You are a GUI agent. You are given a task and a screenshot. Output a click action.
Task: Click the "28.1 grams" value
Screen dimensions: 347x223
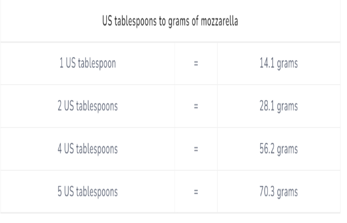click(x=279, y=106)
